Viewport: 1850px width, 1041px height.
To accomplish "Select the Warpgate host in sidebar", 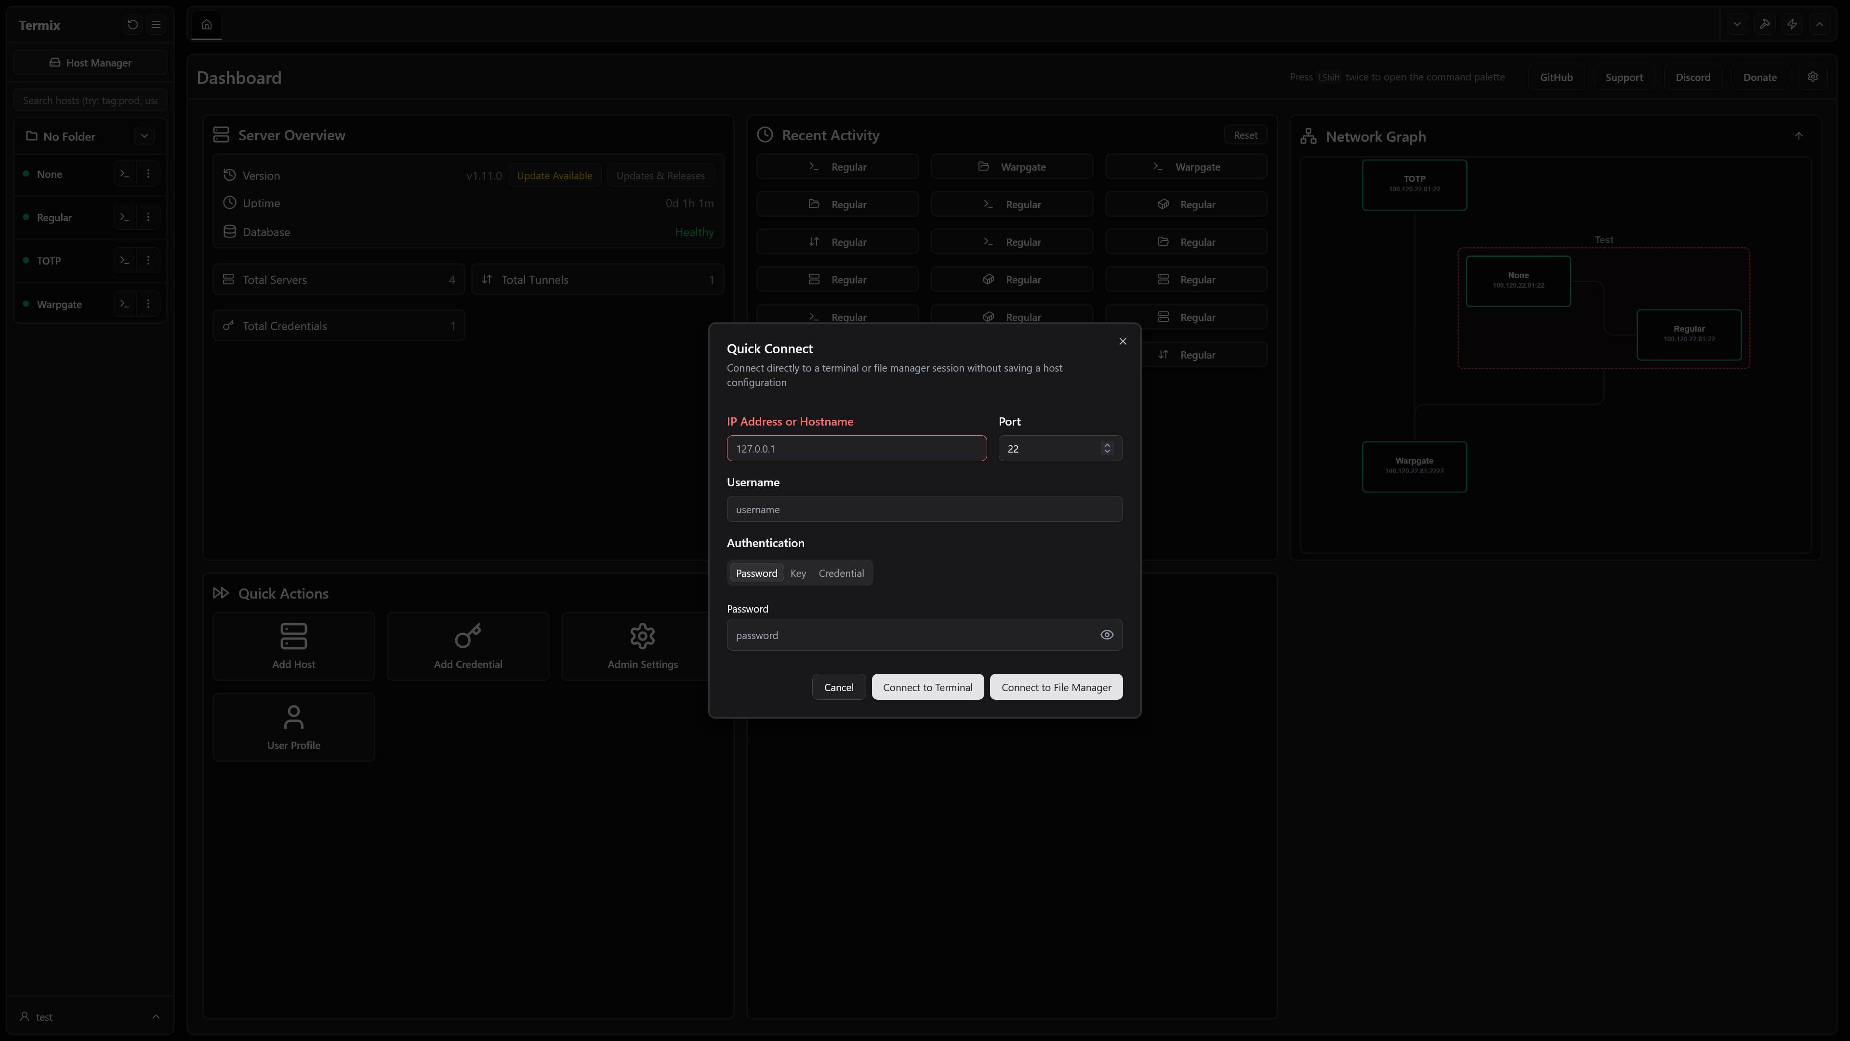I will point(60,304).
